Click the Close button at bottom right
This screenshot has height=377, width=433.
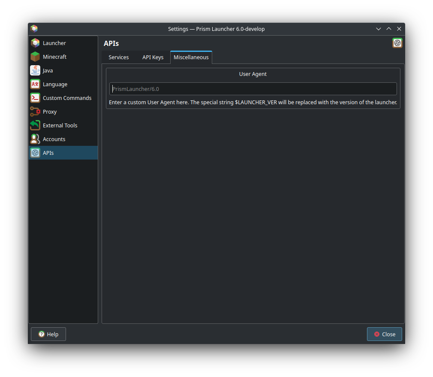pos(385,334)
